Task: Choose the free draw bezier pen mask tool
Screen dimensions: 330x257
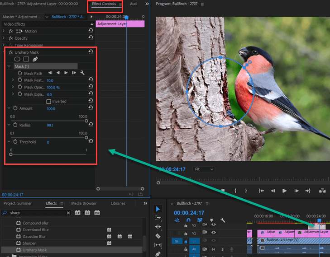Action: pyautogui.click(x=35, y=59)
